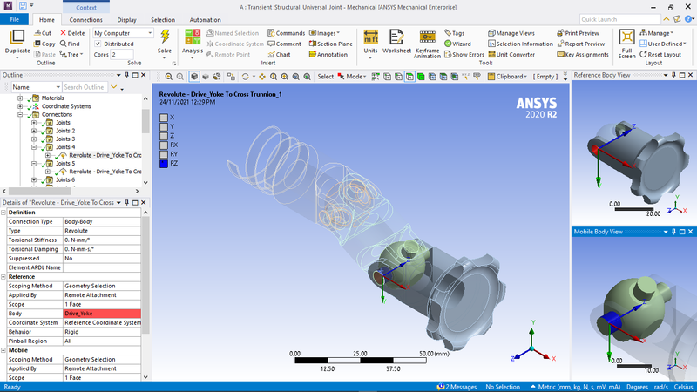Click the Duplicate icon in the ribbon

point(17,37)
